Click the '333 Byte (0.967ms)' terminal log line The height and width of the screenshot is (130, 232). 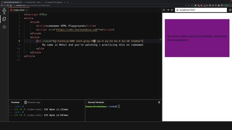56,115
